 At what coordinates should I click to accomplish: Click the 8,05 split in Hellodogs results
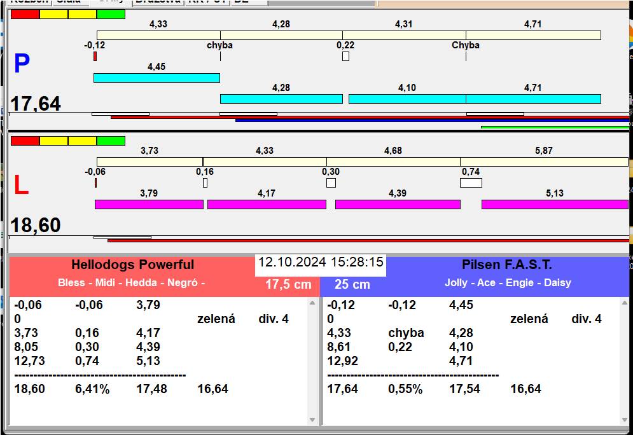pos(26,347)
